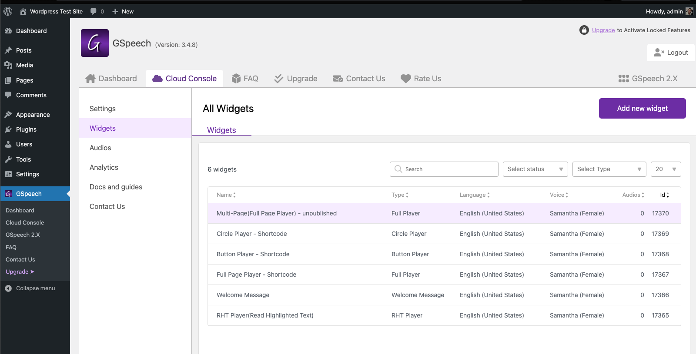The width and height of the screenshot is (696, 354).
Task: Open the comments bubble icon in admin bar
Action: [93, 11]
